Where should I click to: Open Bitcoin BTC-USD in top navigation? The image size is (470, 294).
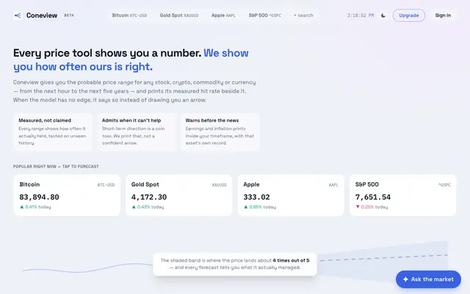click(x=129, y=15)
